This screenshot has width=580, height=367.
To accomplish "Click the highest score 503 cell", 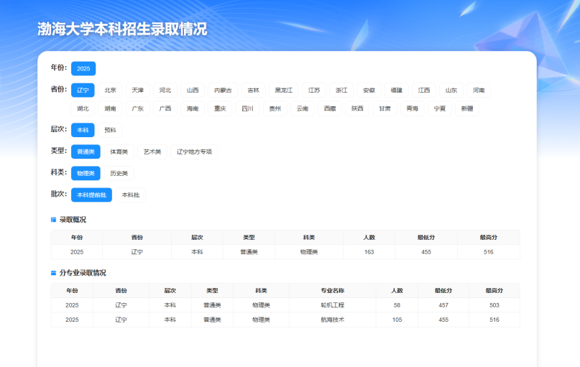I will (x=494, y=305).
